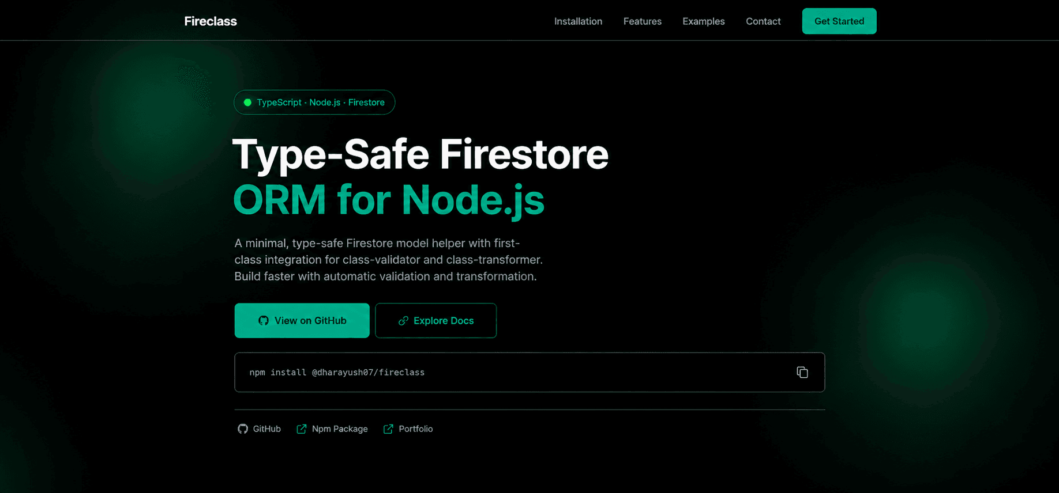
Task: Click the GitHub octocat icon in footer links
Action: (x=243, y=428)
